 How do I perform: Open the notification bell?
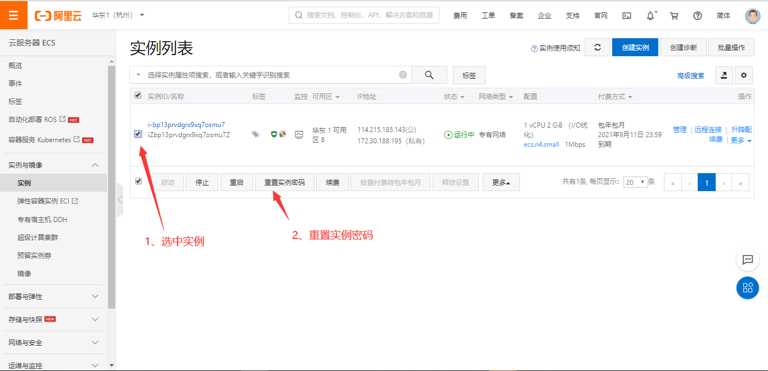[x=650, y=15]
